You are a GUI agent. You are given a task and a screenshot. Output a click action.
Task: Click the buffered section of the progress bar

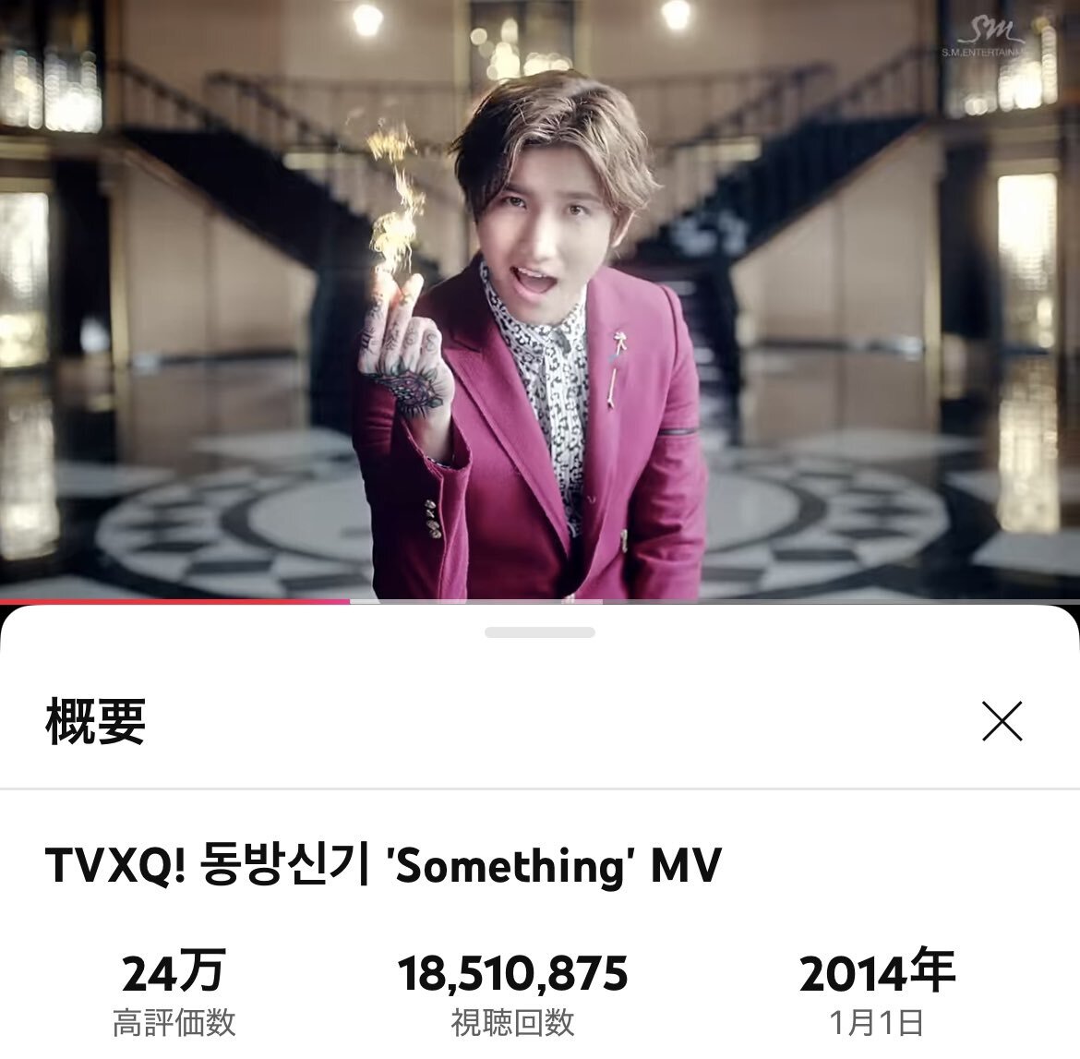pyautogui.click(x=476, y=601)
